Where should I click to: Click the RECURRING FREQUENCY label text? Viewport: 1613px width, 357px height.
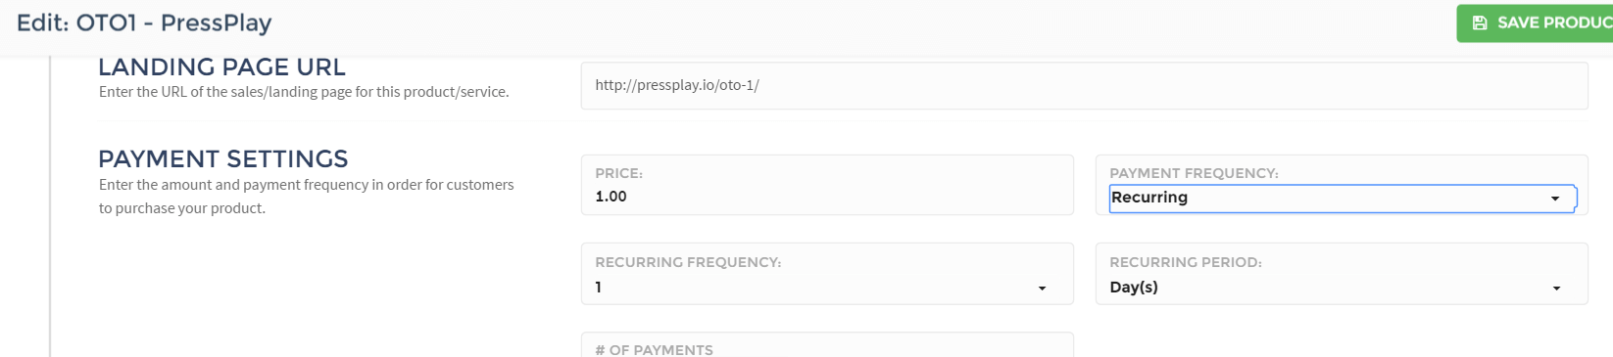click(688, 262)
